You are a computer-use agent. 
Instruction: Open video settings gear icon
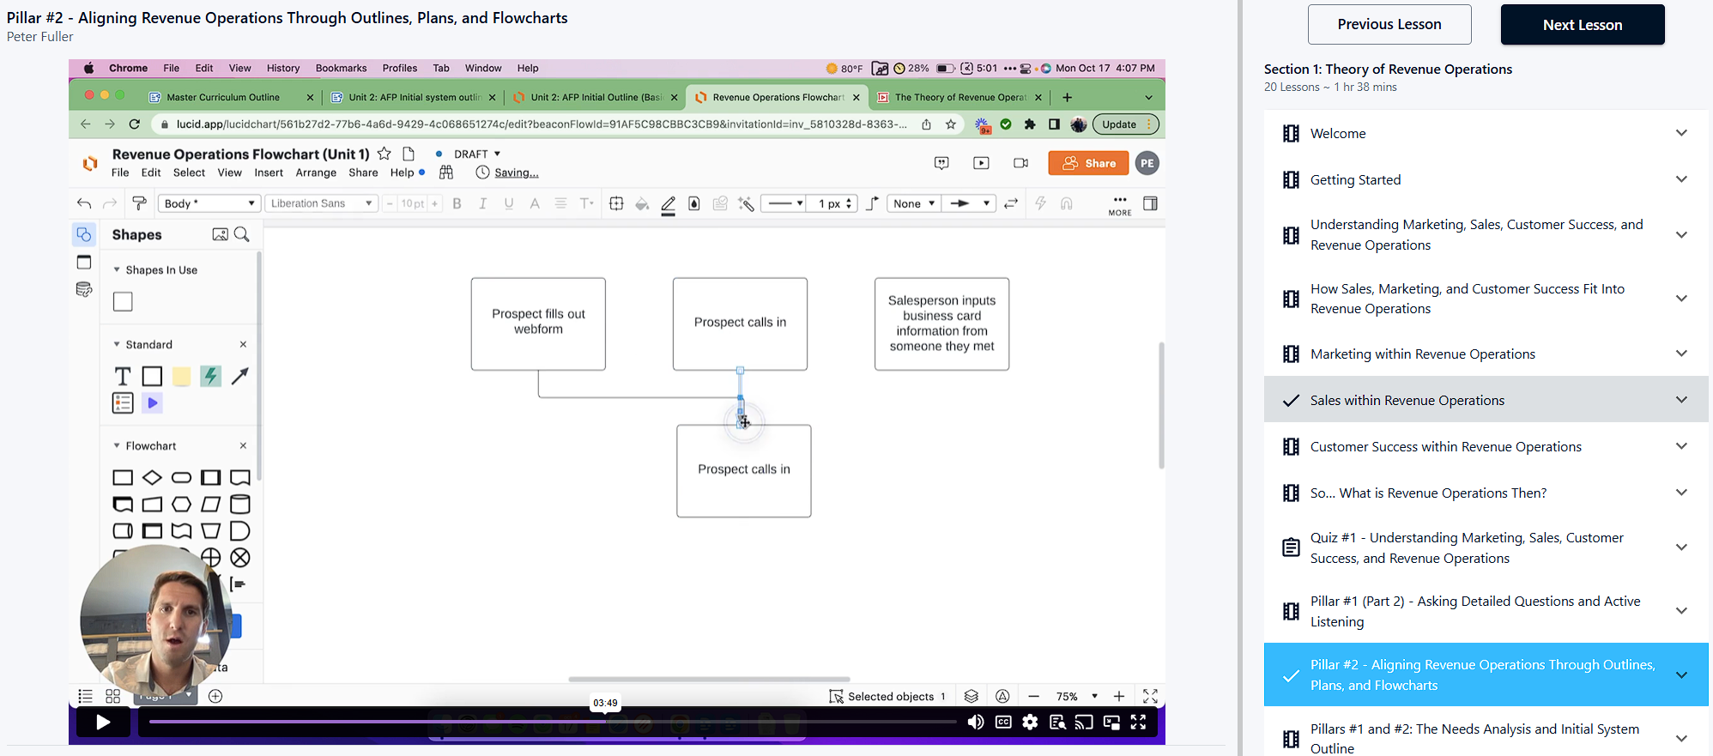point(1030,723)
